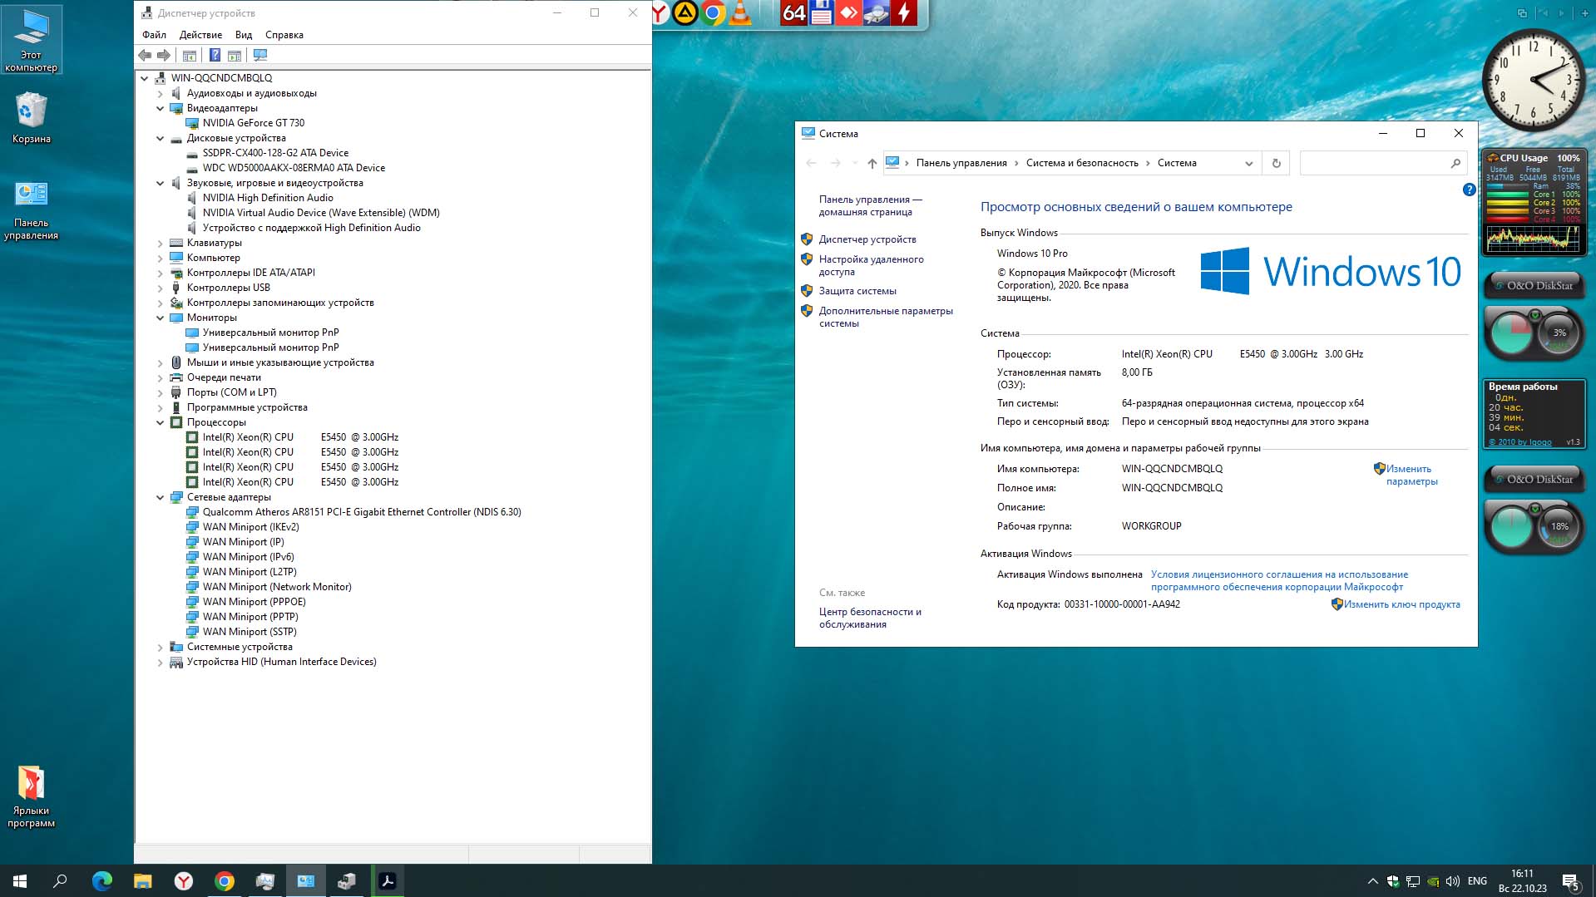
Task: Collapse the Процессоры tree node
Action: pos(161,422)
